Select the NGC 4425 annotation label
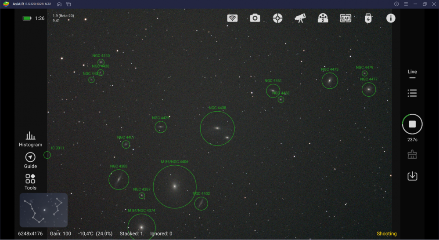 (160, 118)
